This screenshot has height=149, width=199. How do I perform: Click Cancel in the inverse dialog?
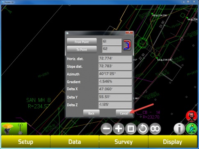coord(124,113)
